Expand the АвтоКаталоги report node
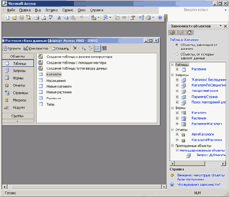This screenshot has width=229, height=197. point(177,134)
